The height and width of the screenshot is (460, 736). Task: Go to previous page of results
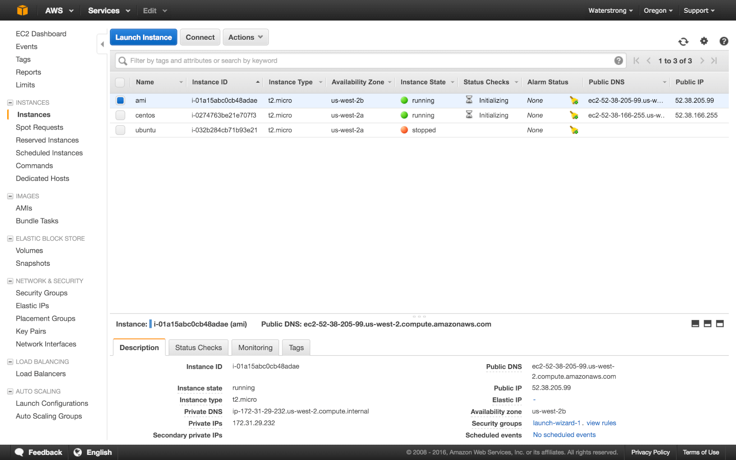point(648,60)
